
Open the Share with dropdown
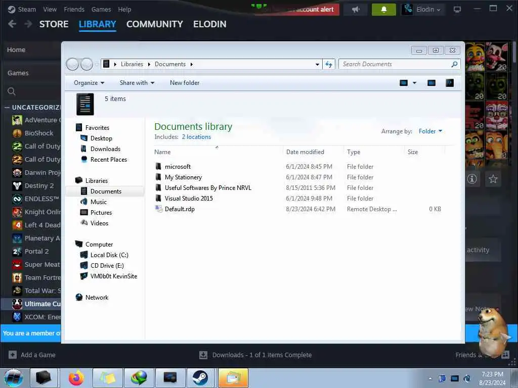(x=137, y=83)
